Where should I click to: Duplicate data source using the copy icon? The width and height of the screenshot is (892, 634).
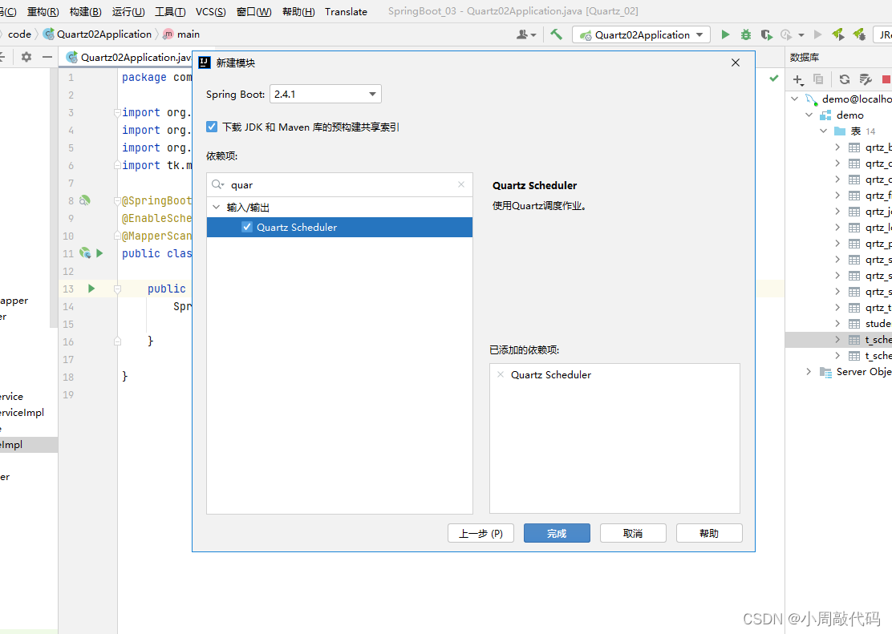pos(818,79)
